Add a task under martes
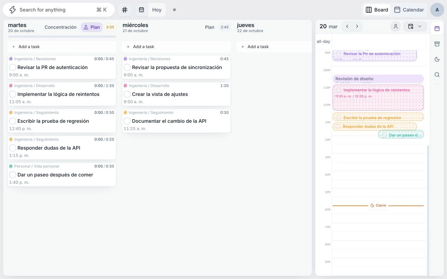Screen dimensions: 447x279 (62, 47)
